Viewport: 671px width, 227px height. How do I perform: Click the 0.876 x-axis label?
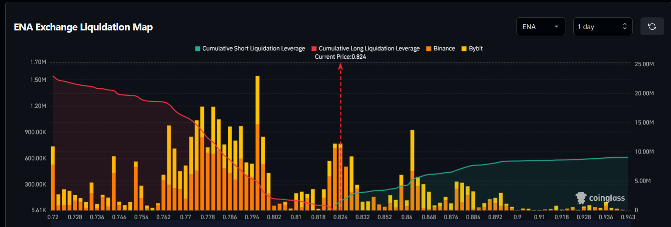[451, 217]
